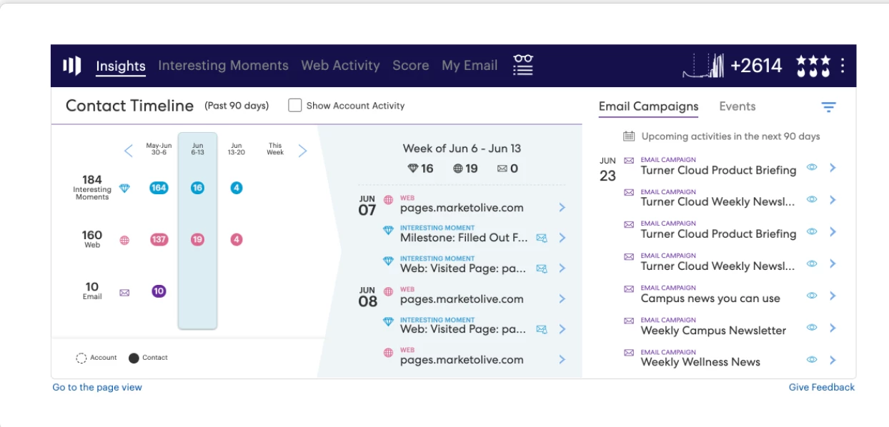Preview Campus news you can use eye icon
The width and height of the screenshot is (889, 427).
[812, 296]
